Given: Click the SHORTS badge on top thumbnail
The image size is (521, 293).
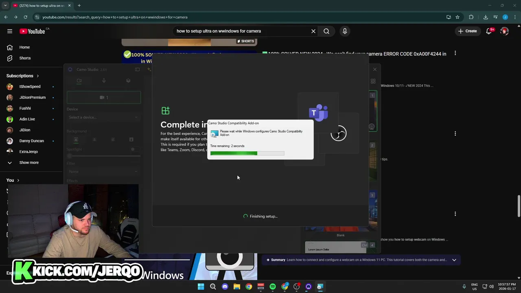Looking at the screenshot, I should point(245,41).
